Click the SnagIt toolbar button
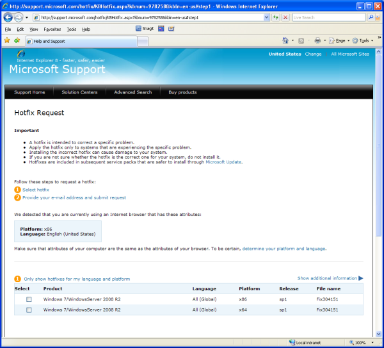The height and width of the screenshot is (348, 384). pos(145,29)
